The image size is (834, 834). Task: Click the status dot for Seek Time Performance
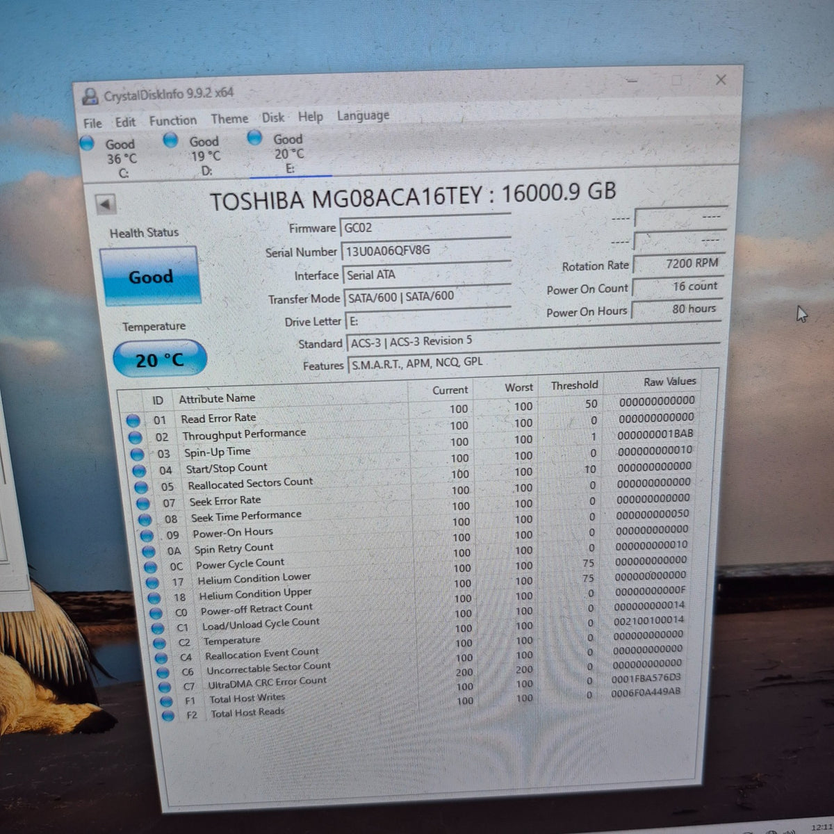pos(145,520)
